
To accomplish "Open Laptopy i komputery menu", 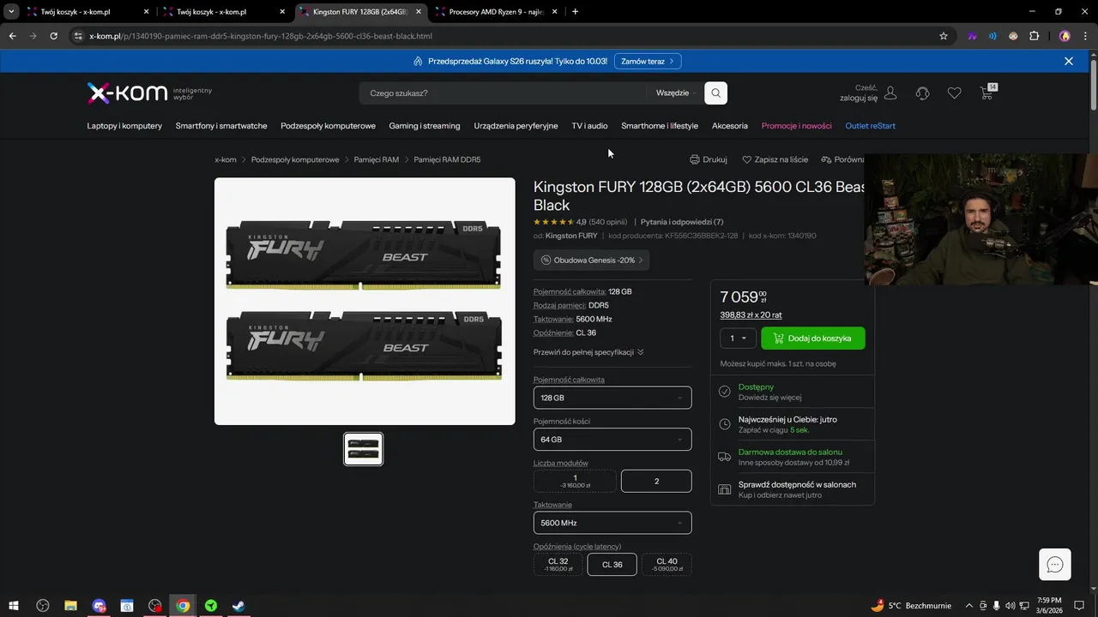I will tap(124, 126).
